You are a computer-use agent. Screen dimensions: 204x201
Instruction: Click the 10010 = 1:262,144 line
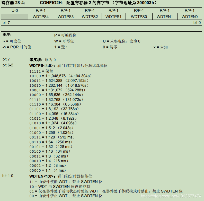pos(59,85)
